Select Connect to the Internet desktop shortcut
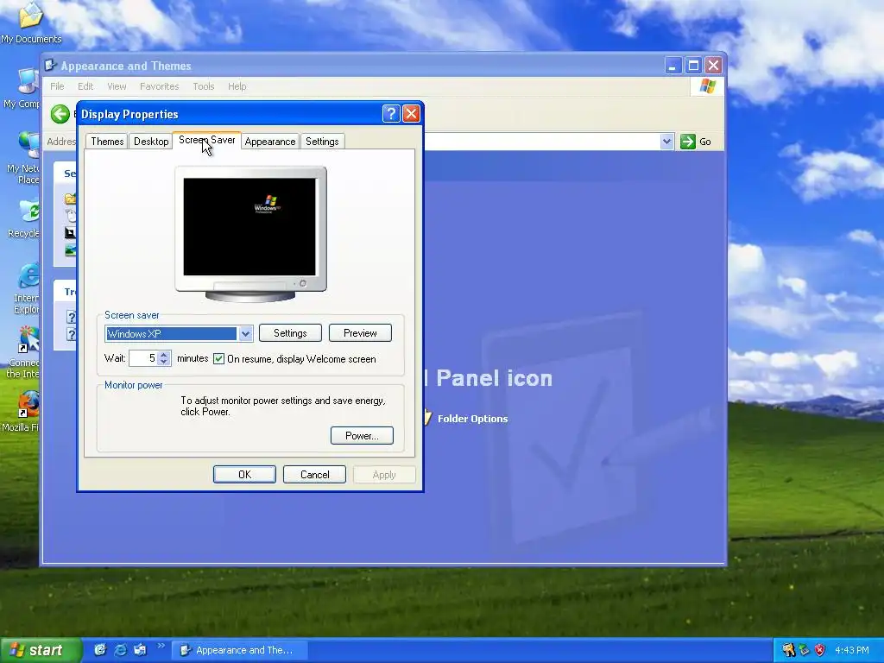884x663 pixels. [x=23, y=353]
